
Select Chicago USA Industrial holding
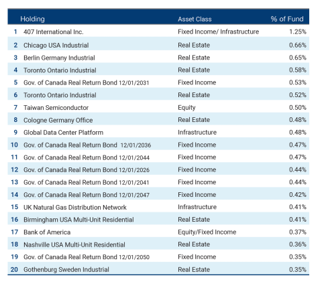coord(56,46)
